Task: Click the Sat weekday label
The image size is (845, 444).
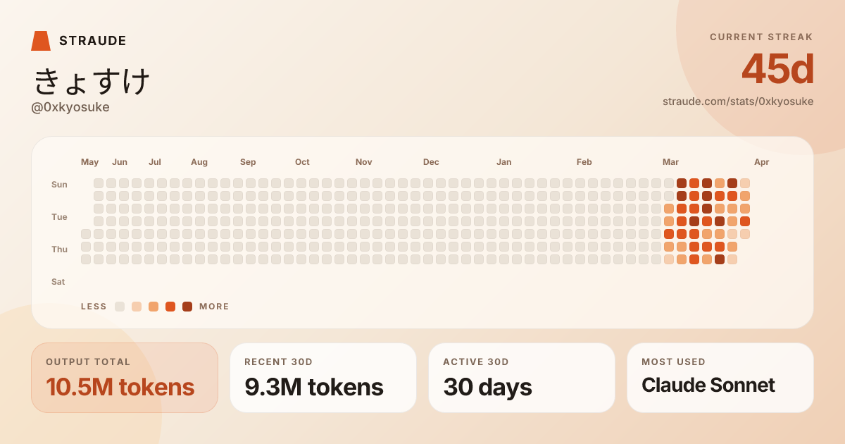Action: tap(58, 282)
